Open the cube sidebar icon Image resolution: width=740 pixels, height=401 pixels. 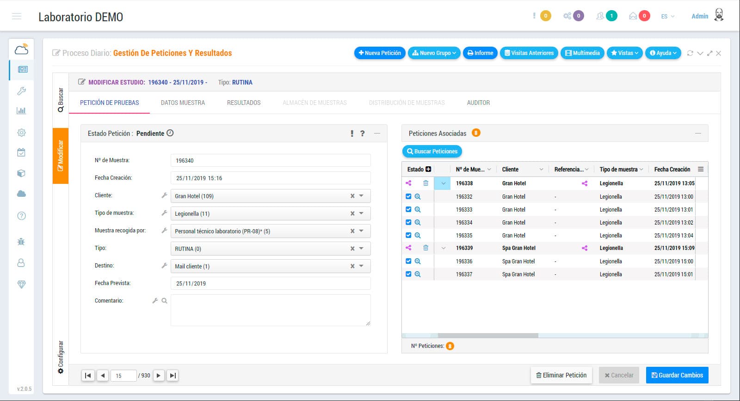(x=21, y=173)
